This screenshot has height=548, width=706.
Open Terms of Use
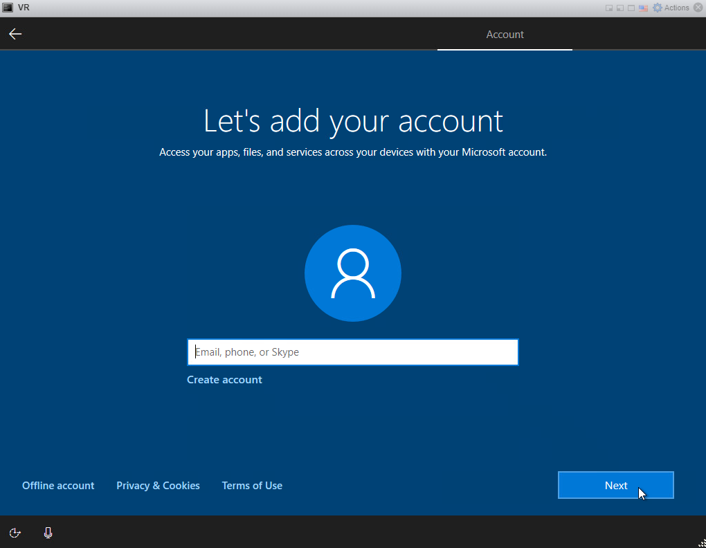point(252,486)
